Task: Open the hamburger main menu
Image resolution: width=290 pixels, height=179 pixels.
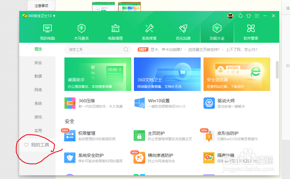Action: click(257, 16)
